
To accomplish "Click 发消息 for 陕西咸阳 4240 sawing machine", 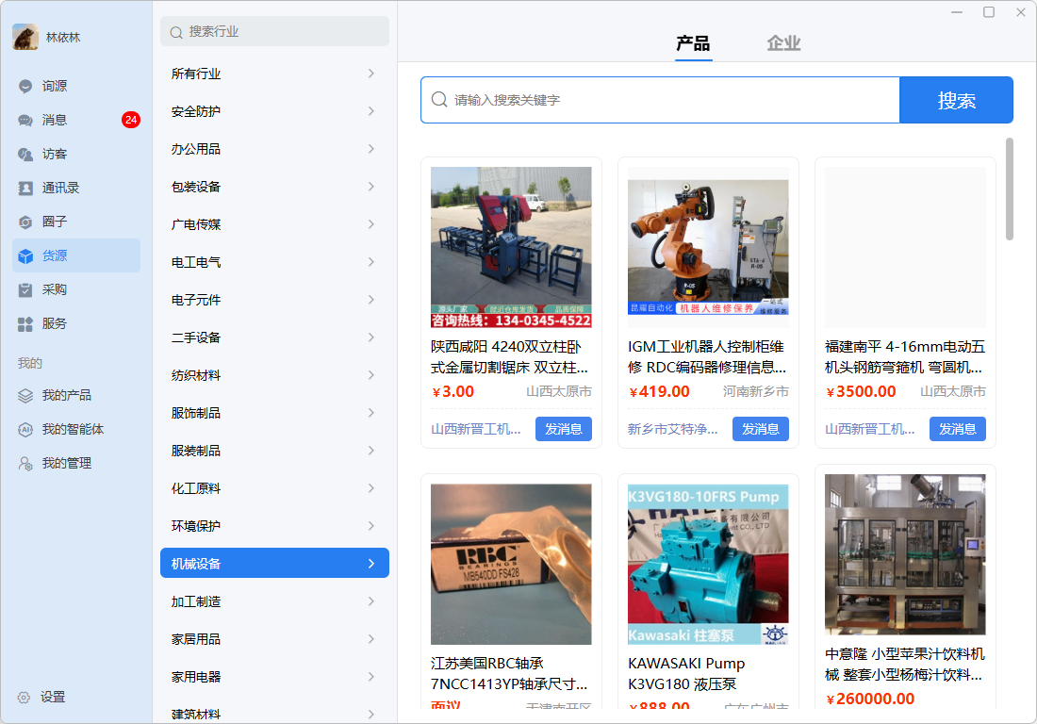I will coord(564,429).
